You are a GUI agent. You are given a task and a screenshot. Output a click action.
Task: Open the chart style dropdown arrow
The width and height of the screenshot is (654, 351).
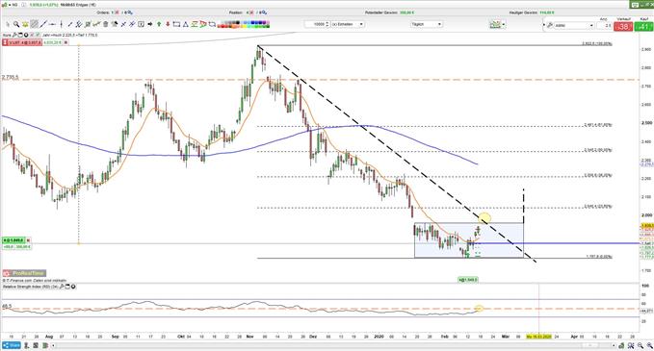(504, 24)
